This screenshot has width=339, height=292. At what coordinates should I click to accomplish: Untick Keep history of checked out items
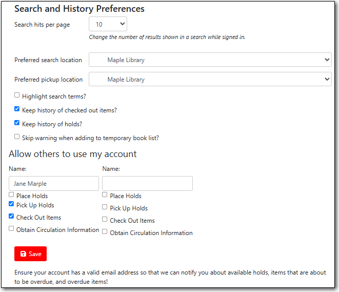pos(17,109)
